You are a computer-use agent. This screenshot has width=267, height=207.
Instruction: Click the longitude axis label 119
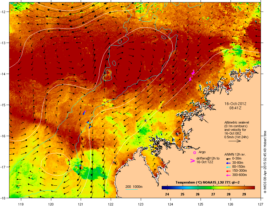coord(21,204)
